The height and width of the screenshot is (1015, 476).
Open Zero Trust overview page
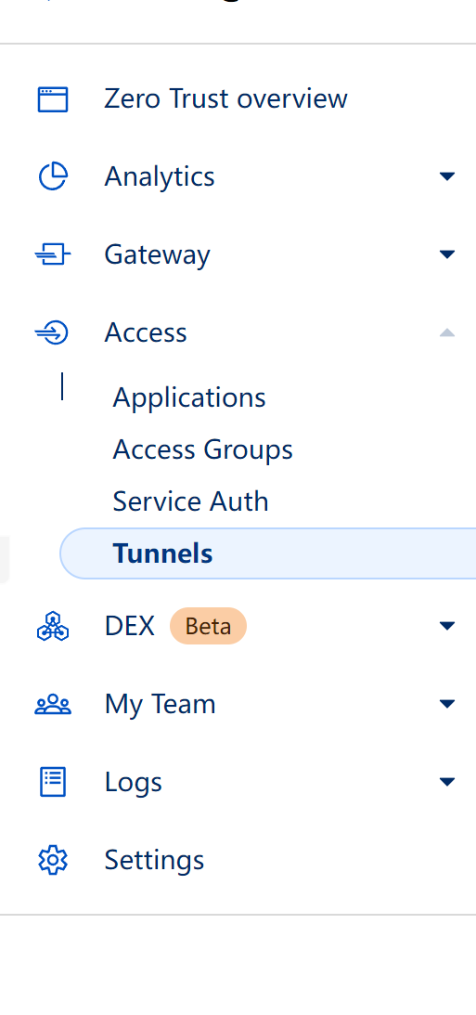pyautogui.click(x=225, y=99)
